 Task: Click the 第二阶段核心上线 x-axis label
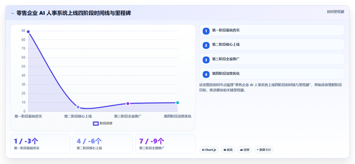pos(78,116)
